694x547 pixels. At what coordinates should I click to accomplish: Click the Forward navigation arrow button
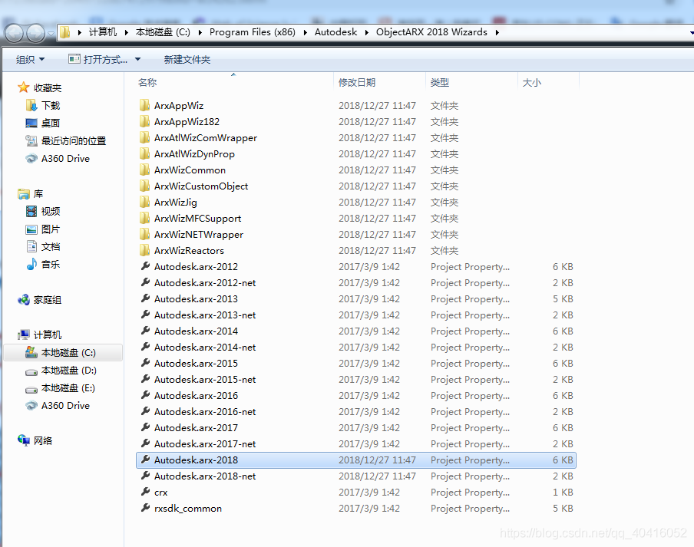[35, 33]
